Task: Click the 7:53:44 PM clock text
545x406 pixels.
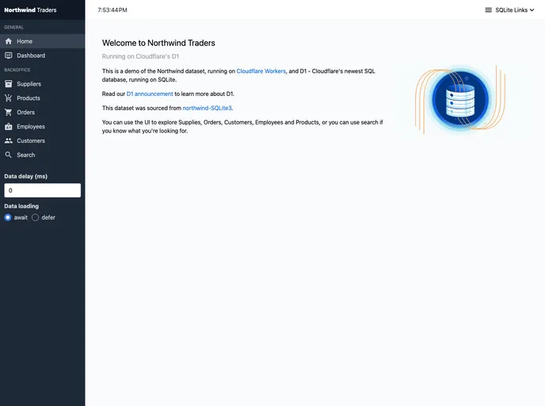Action: click(x=112, y=10)
